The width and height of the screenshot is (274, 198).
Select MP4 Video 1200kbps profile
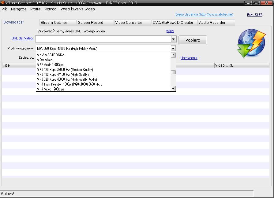103,89
